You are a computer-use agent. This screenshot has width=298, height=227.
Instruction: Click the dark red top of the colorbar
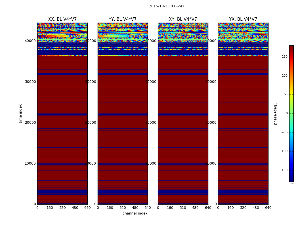coord(291,47)
